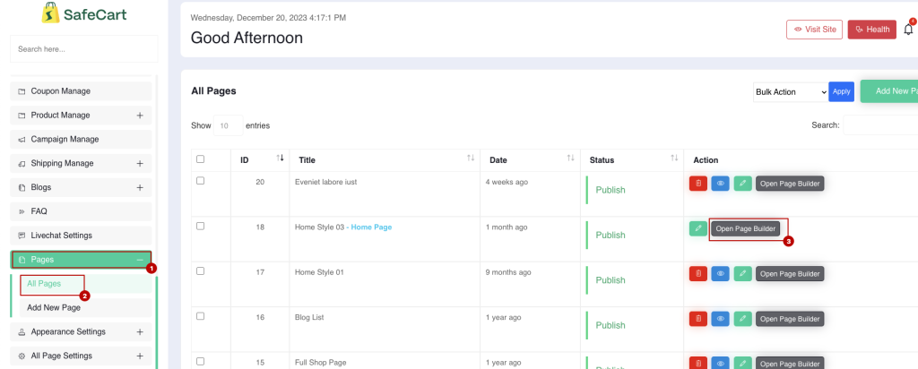Expand the Blogs menu plus
Screen dimensions: 918x369
pyautogui.click(x=140, y=187)
